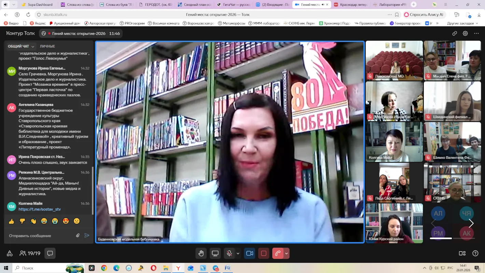
Task: Click the Отправить сообщение message field
Action: click(x=40, y=236)
